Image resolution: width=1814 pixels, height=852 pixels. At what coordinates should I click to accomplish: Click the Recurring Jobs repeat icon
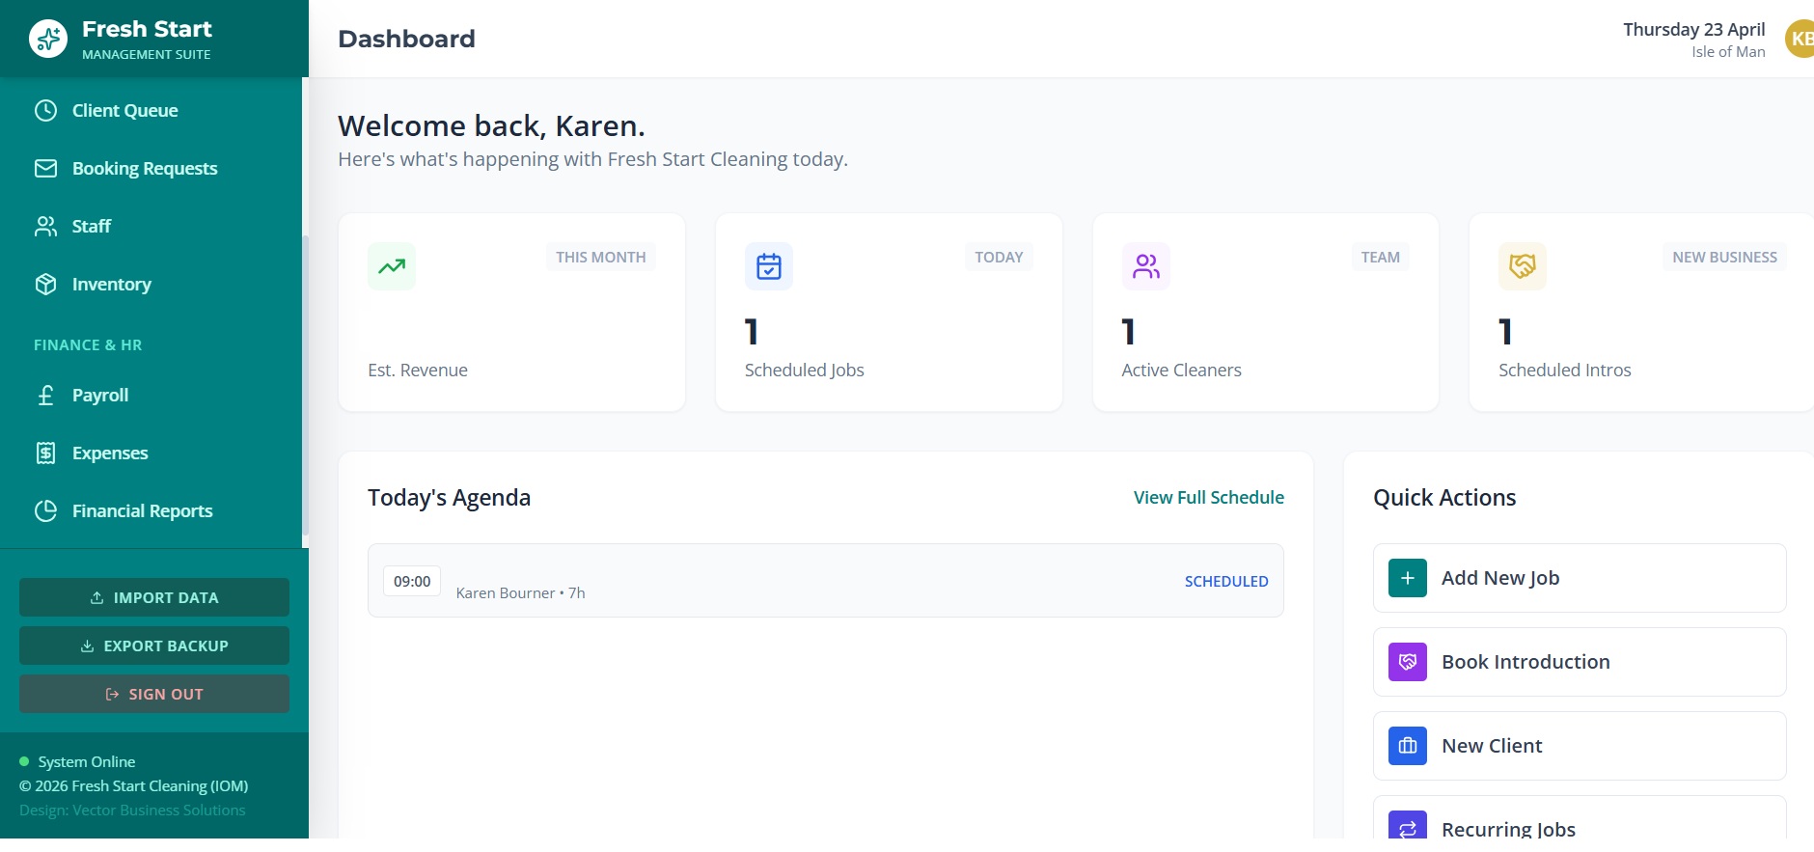(1408, 825)
